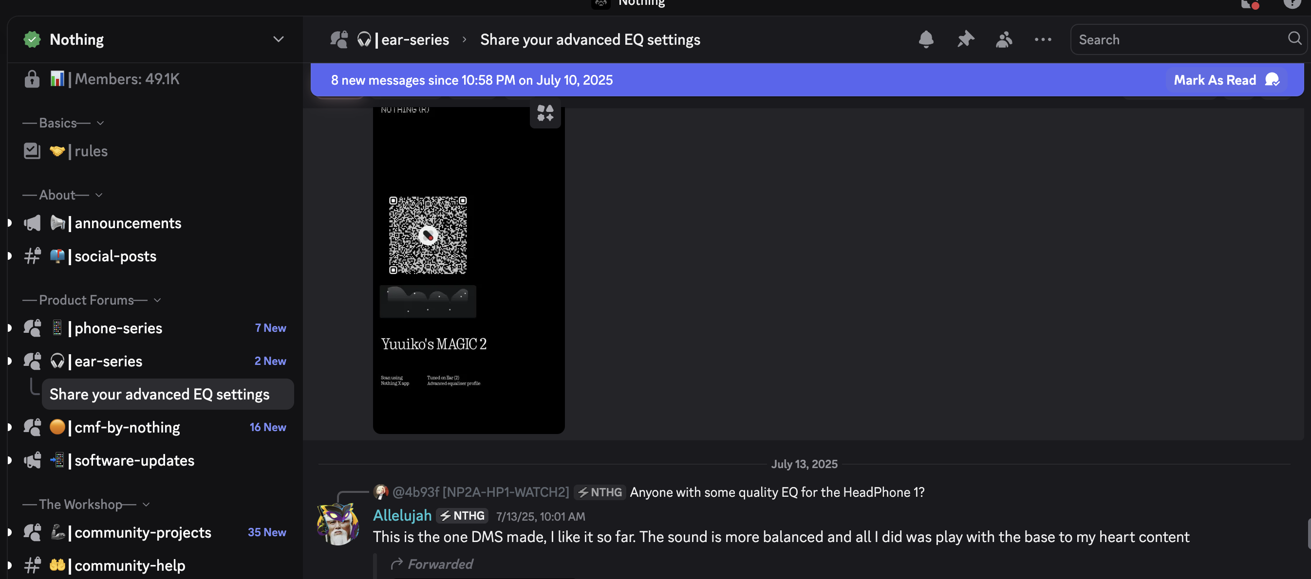This screenshot has width=1311, height=579.
Task: Click the forum icon beside ear-series header
Action: tap(339, 39)
